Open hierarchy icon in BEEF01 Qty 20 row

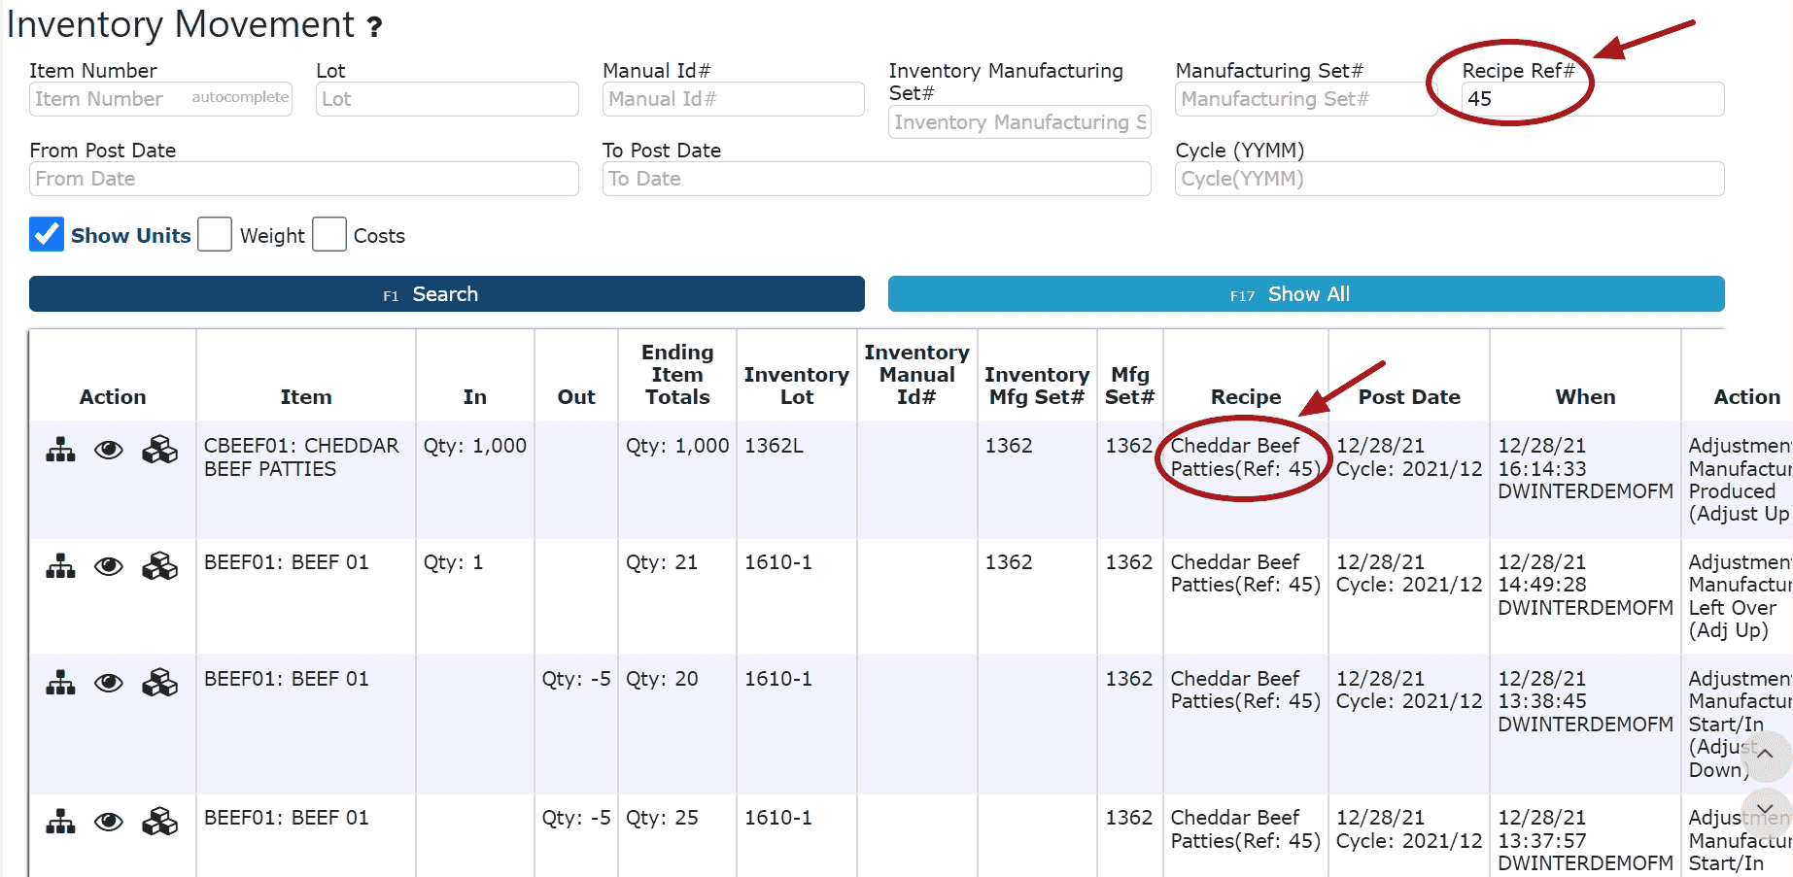60,683
